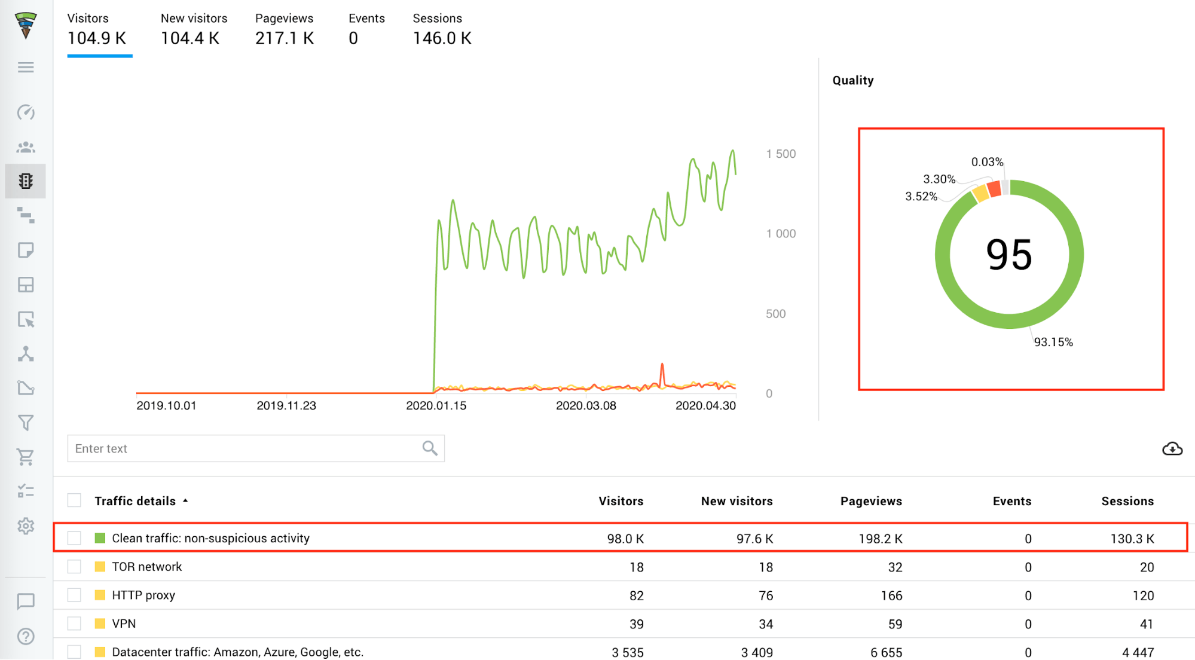Image resolution: width=1195 pixels, height=660 pixels.
Task: Open the steps flow icon in sidebar
Action: 26,215
